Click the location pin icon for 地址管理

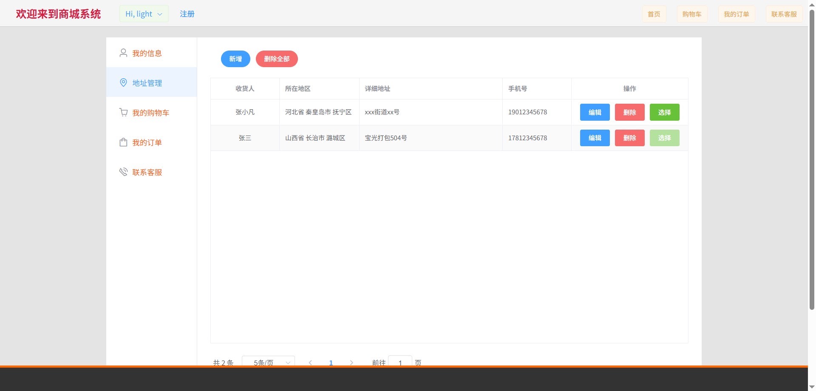tap(123, 83)
